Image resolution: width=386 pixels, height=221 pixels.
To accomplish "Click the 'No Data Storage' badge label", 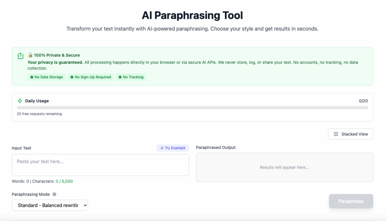I will tap(49, 77).
